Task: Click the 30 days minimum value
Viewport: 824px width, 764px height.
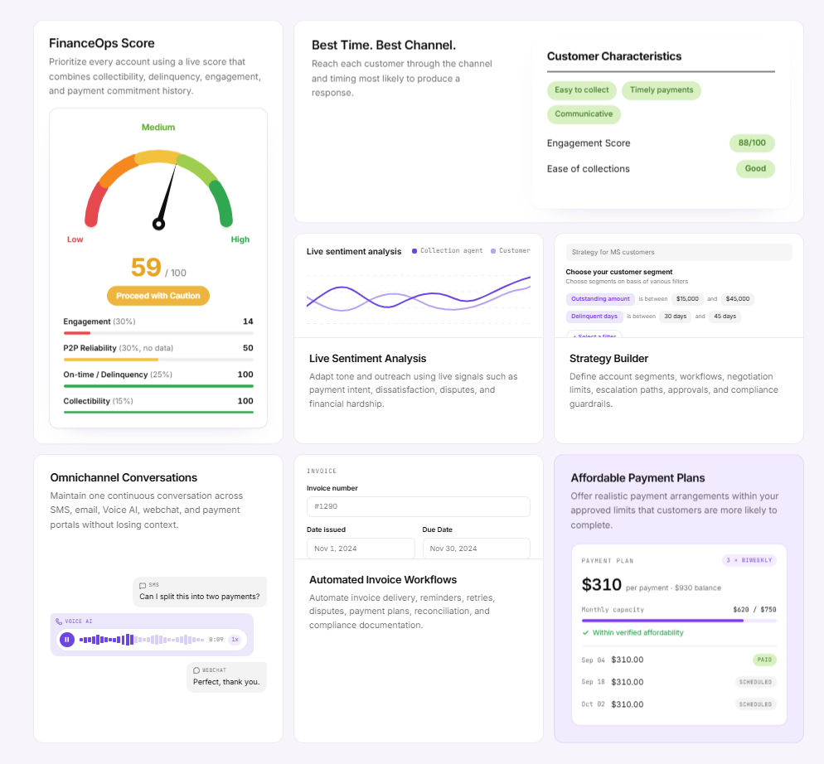Action: point(676,317)
